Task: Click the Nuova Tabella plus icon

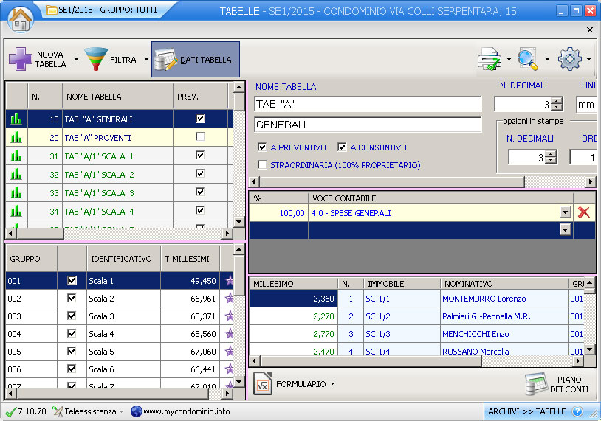Action: coord(21,59)
